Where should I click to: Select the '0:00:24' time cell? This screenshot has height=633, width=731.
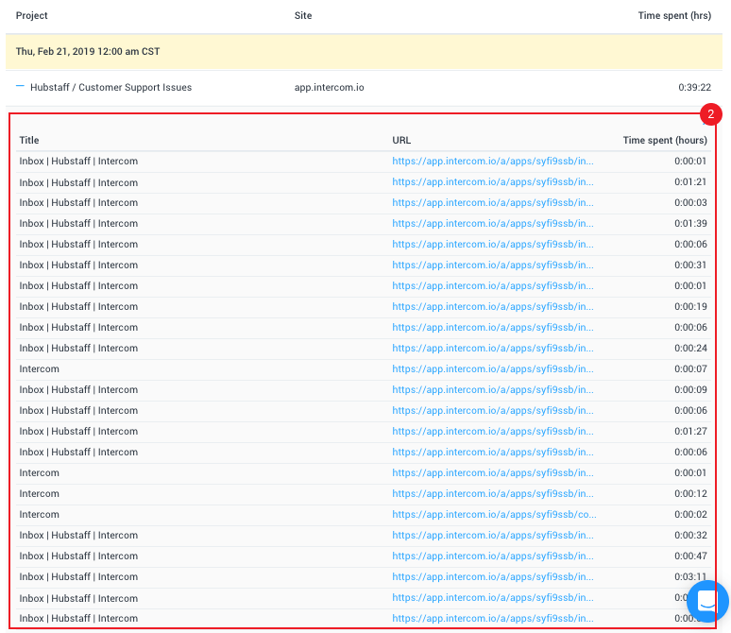point(690,348)
